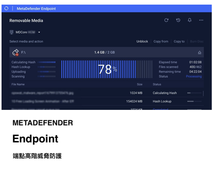Open the scan history clock icon

pyautogui.click(x=178, y=20)
